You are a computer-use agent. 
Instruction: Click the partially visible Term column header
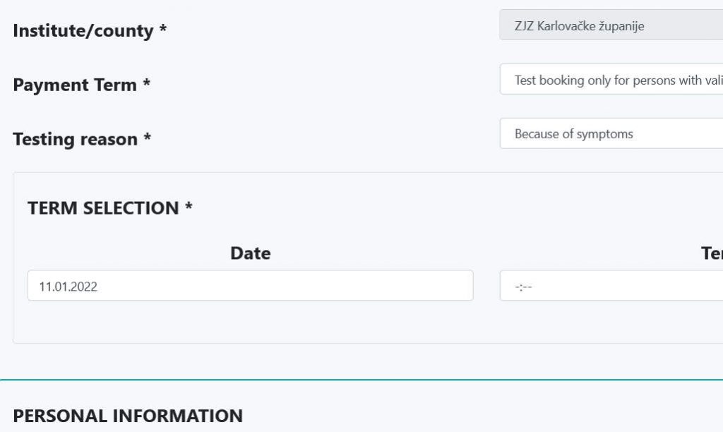(x=711, y=253)
